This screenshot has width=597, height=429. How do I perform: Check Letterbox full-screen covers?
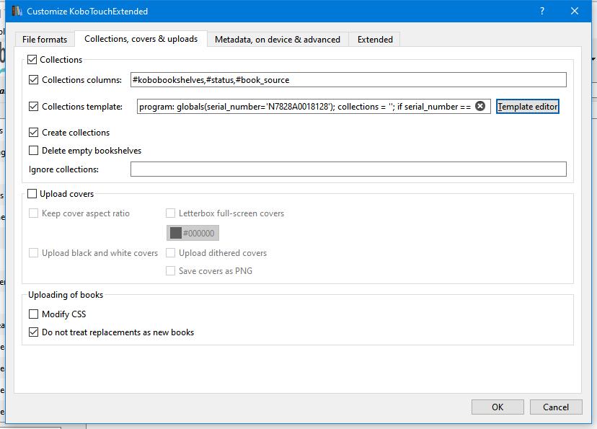click(171, 213)
